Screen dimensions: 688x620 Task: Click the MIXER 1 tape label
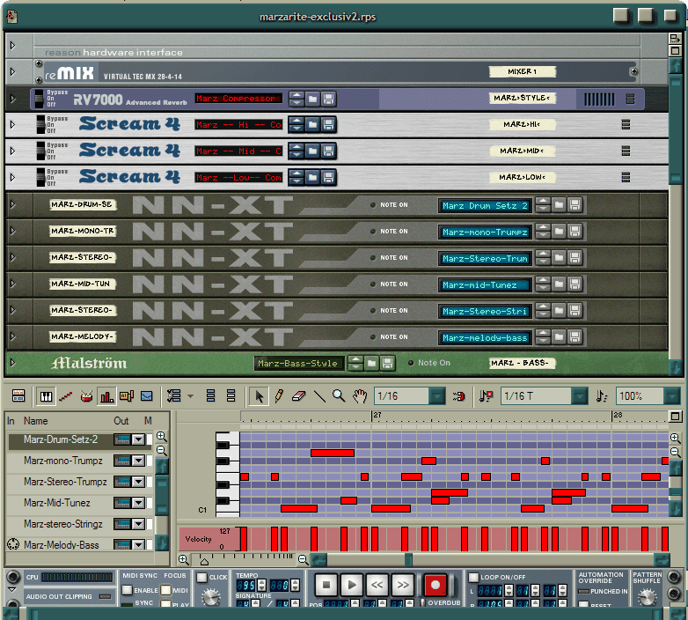click(x=523, y=71)
